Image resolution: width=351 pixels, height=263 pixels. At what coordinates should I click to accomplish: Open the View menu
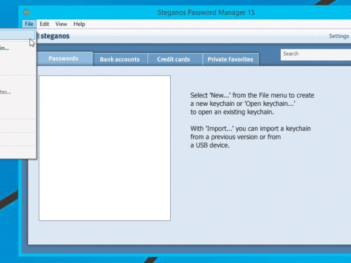tap(61, 24)
